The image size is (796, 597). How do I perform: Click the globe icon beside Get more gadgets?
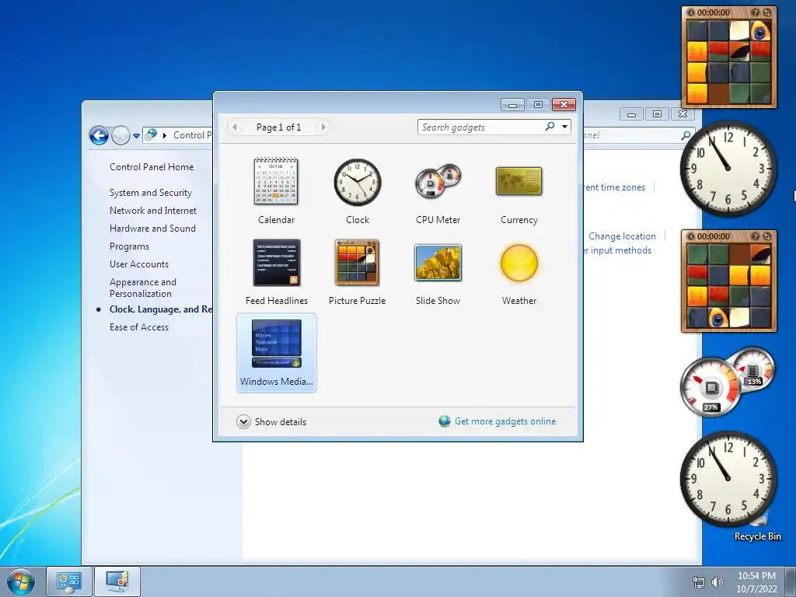(x=445, y=421)
